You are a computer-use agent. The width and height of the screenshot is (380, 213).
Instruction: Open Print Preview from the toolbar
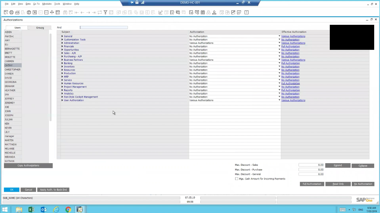[6, 12]
